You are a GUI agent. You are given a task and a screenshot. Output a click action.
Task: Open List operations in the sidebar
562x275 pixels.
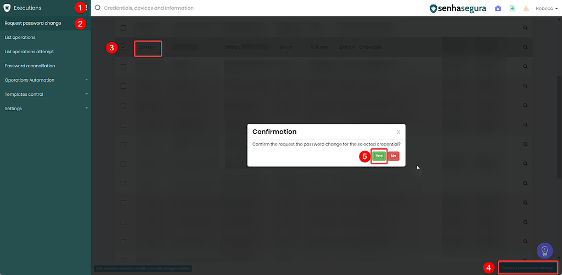tap(20, 37)
